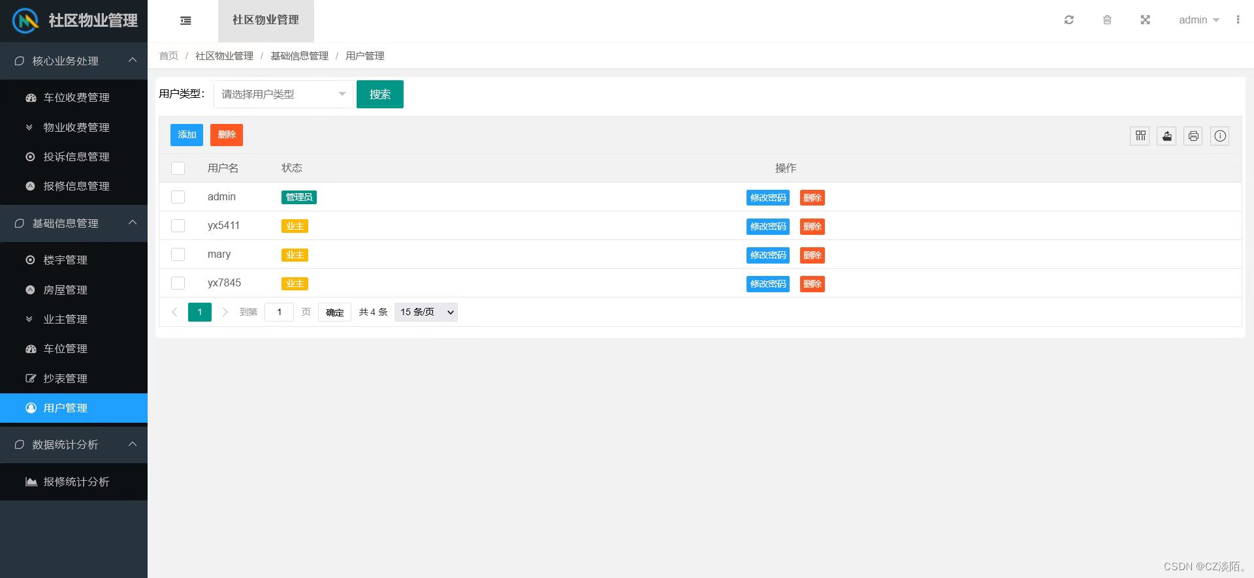Image resolution: width=1254 pixels, height=578 pixels.
Task: Click 删除 for yx5411
Action: tap(812, 226)
